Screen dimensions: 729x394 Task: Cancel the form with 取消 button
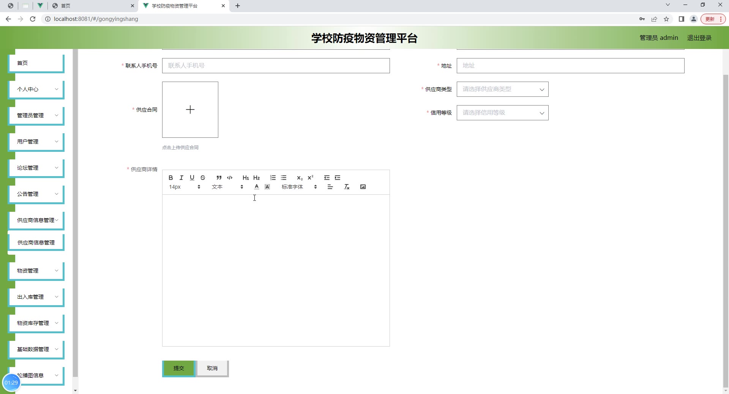click(x=212, y=368)
